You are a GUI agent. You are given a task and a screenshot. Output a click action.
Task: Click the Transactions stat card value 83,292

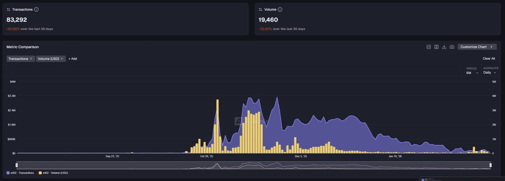(17, 19)
